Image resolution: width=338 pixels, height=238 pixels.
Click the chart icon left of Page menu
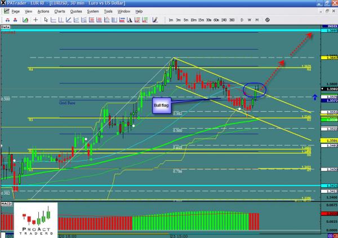click(x=6, y=11)
